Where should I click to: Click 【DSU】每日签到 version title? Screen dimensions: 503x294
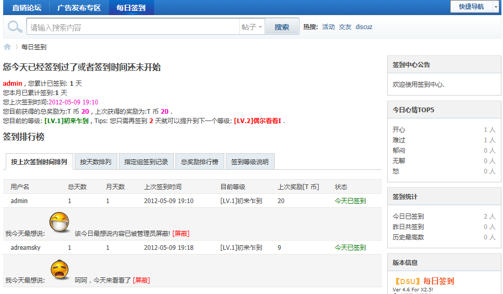click(x=423, y=282)
